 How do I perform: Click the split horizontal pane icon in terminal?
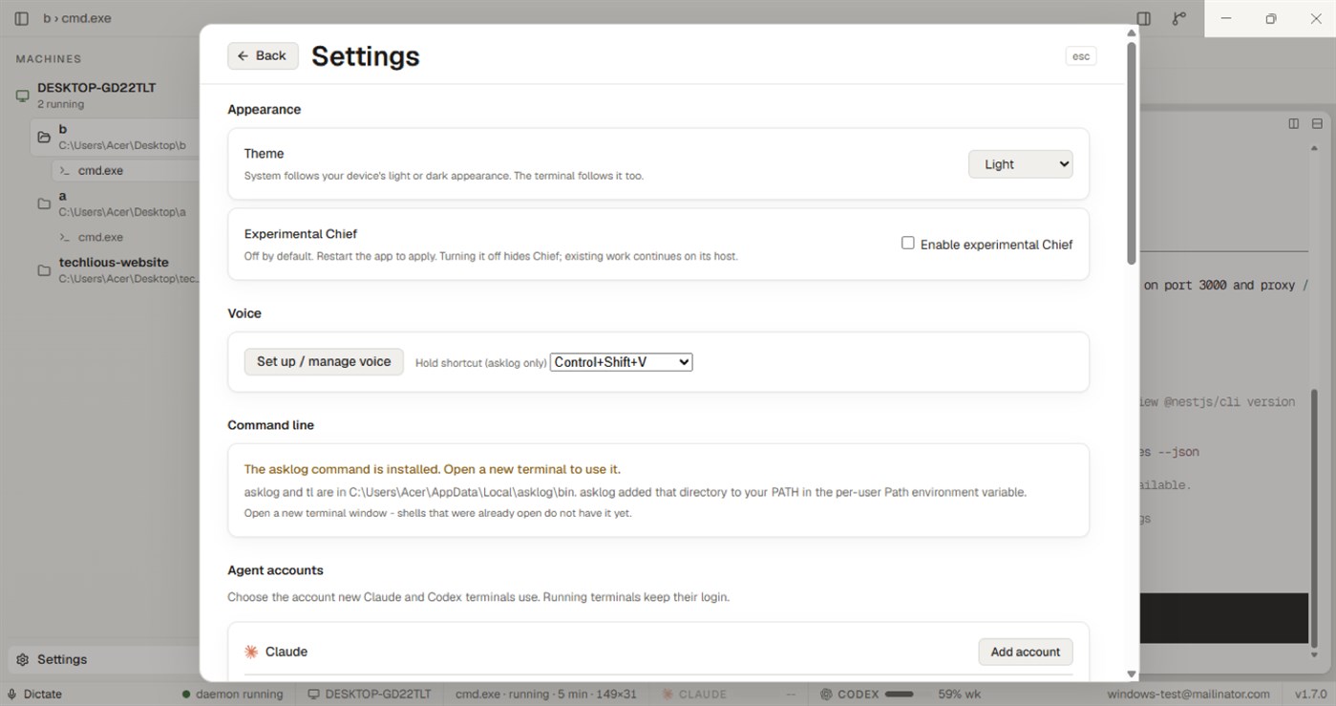pos(1317,123)
